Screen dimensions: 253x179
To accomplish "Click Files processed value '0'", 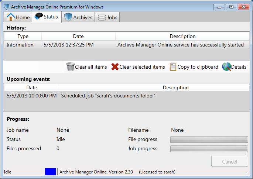I will (58, 148).
